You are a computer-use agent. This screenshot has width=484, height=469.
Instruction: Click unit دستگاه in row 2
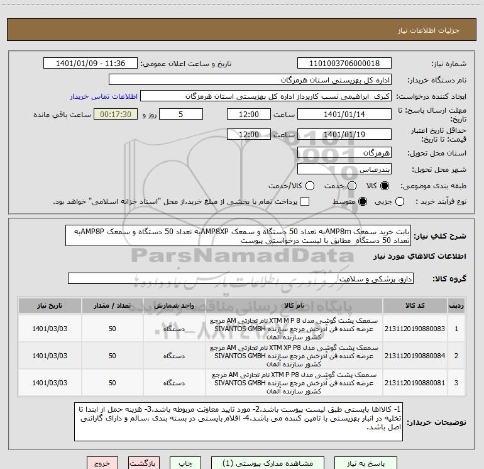(174, 356)
